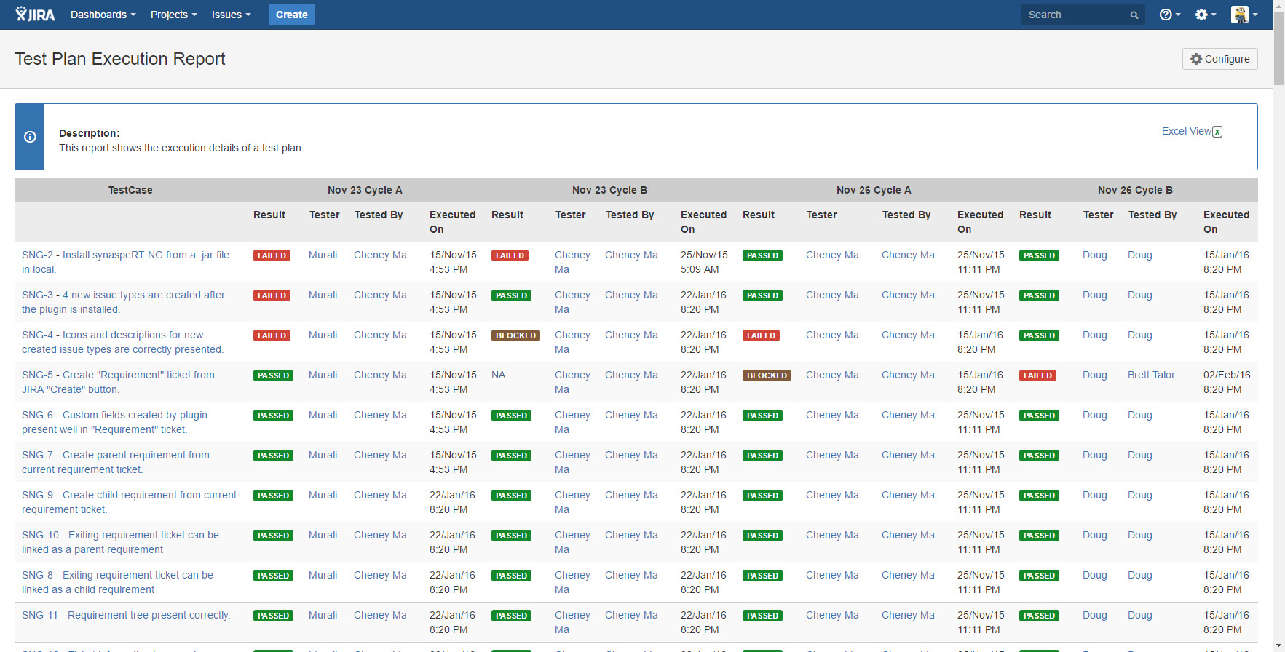
Task: Click tester Brett Talor link
Action: click(1151, 375)
